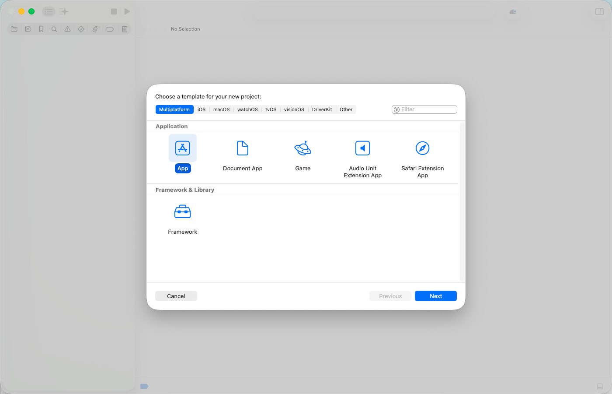Switch to the macOS platform tab
Screen dimensions: 612x394
221,109
